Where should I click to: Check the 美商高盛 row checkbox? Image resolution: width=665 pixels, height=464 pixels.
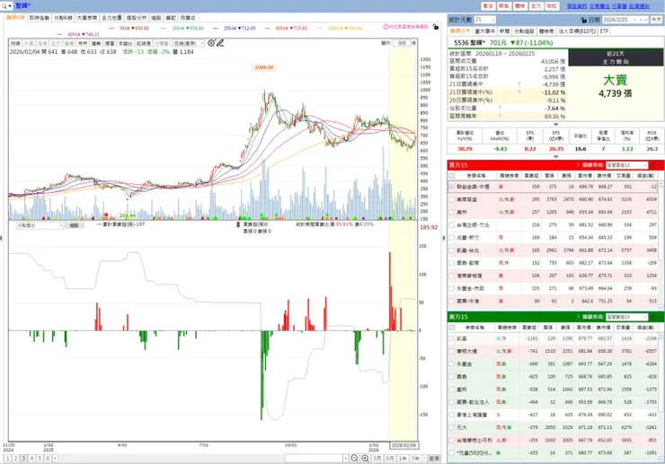(x=452, y=199)
